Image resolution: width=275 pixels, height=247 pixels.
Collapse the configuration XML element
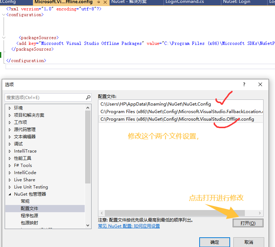(4, 15)
